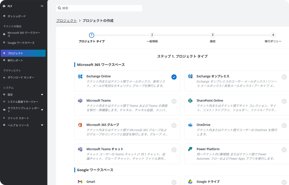Viewport: 289px width, 185px height.
Task: Go back via the プロジェクト breadcrumb link
Action: [x=66, y=21]
